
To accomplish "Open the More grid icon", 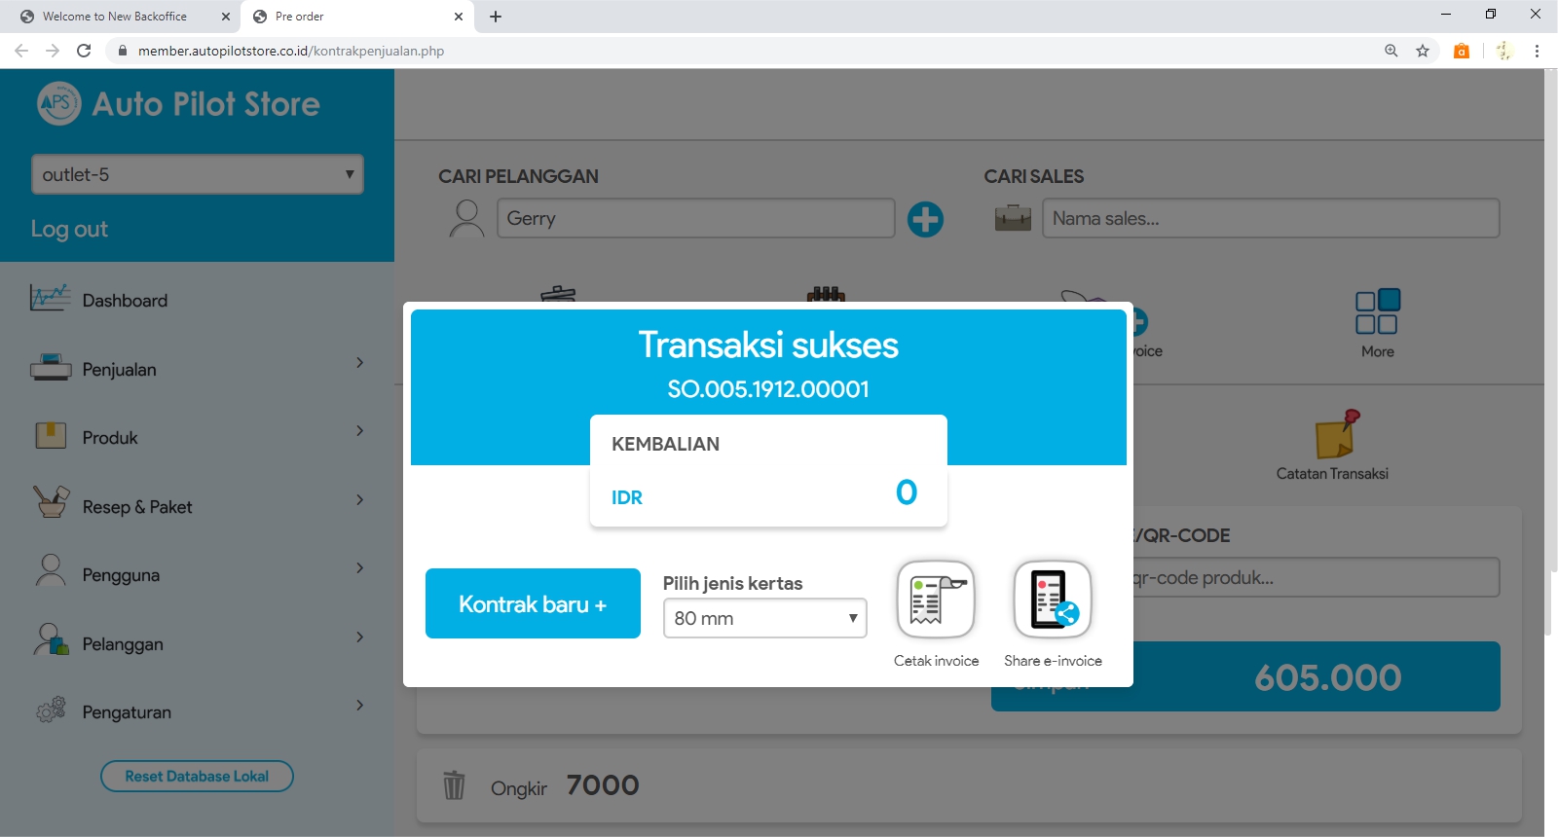I will point(1377,312).
